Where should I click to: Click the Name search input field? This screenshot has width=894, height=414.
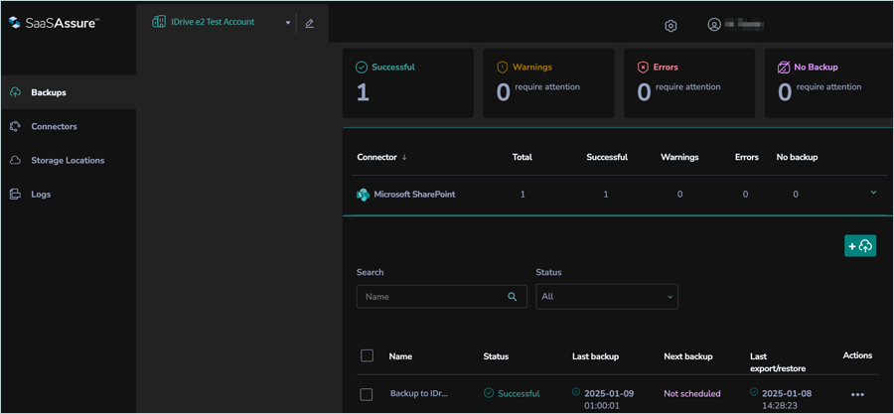pyautogui.click(x=431, y=296)
